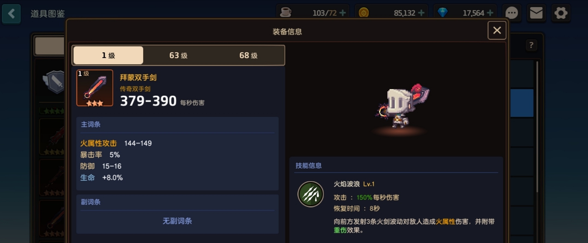Switch to the 68 级 tab

(248, 55)
